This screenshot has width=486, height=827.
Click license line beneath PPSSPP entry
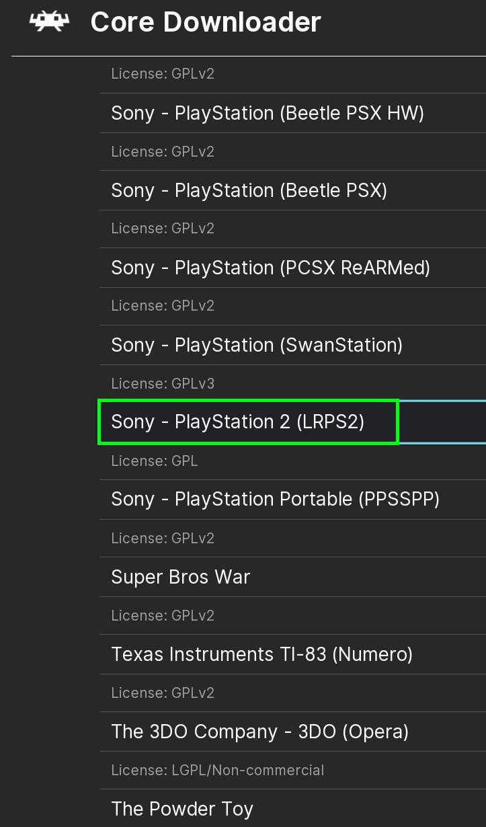tap(163, 538)
